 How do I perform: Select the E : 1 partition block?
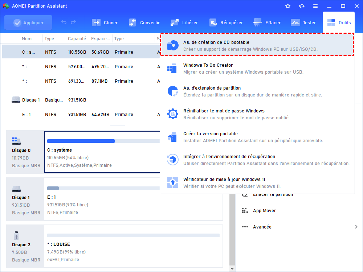coord(134,199)
